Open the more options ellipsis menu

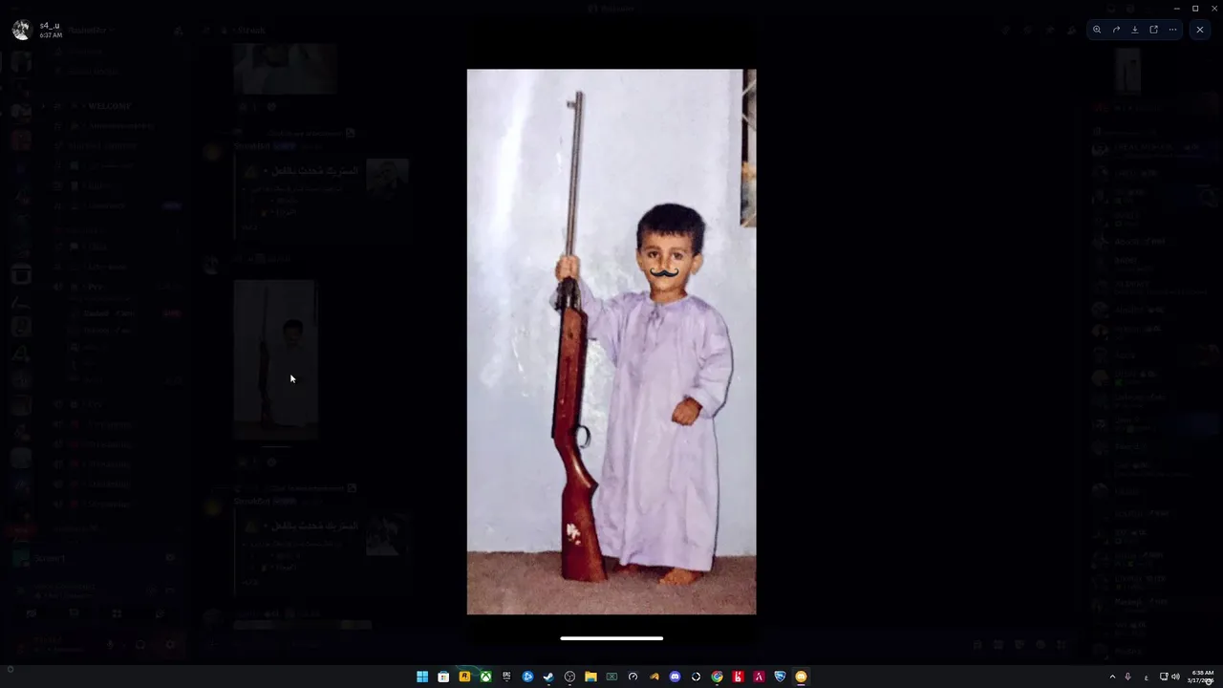pos(1172,30)
